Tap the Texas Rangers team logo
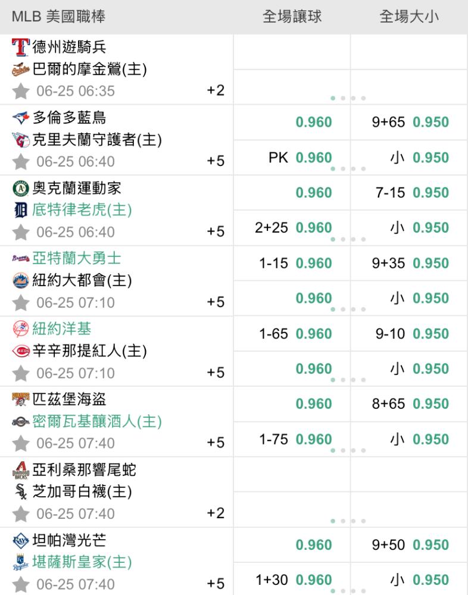This screenshot has height=595, width=468. 20,47
